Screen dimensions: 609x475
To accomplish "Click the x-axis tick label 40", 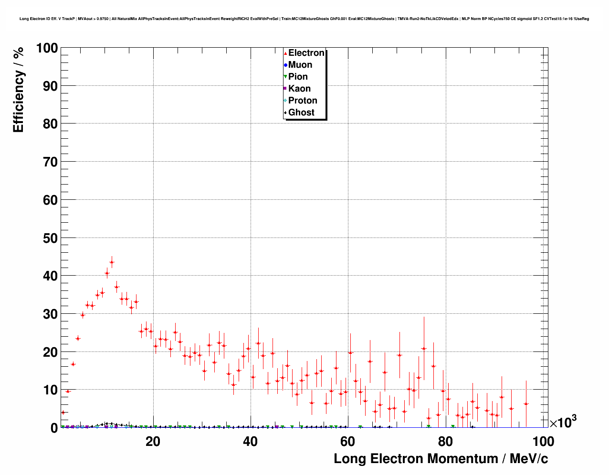I will 250,442.
